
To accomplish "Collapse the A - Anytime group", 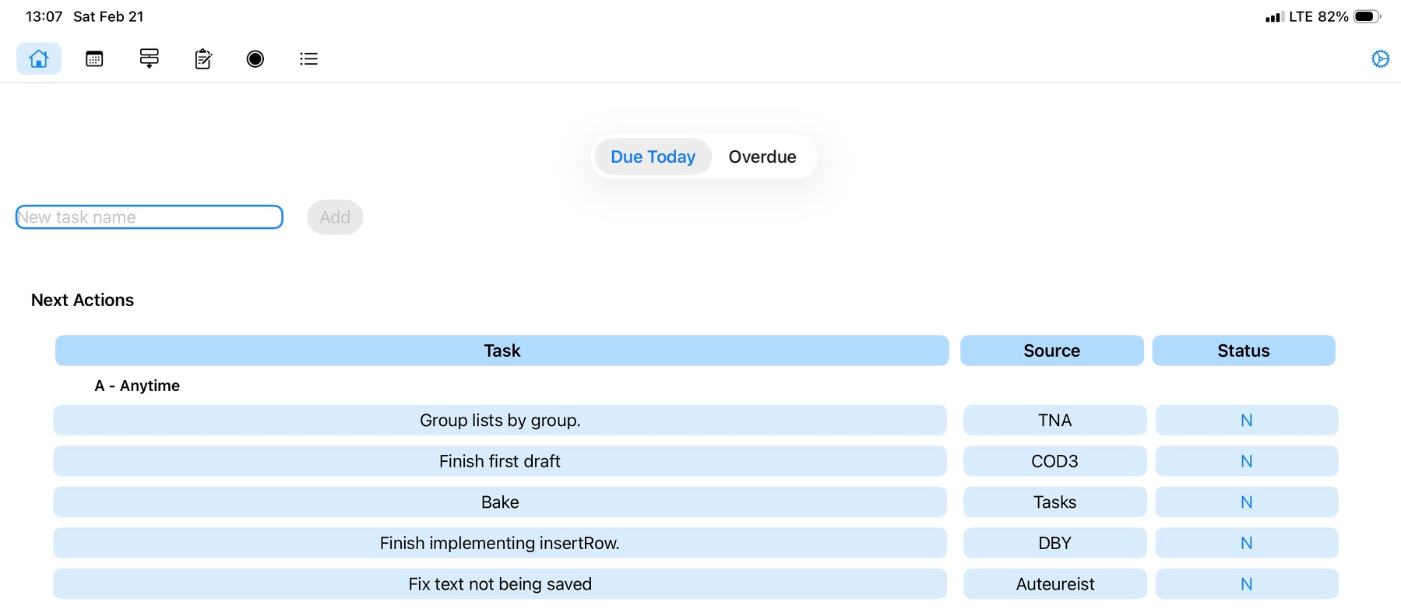I will (137, 386).
